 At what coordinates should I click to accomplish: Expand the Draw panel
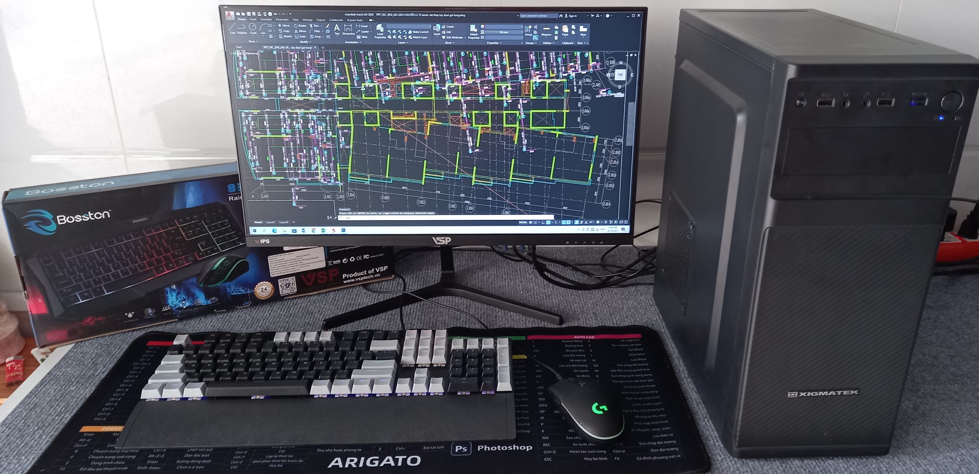253,41
